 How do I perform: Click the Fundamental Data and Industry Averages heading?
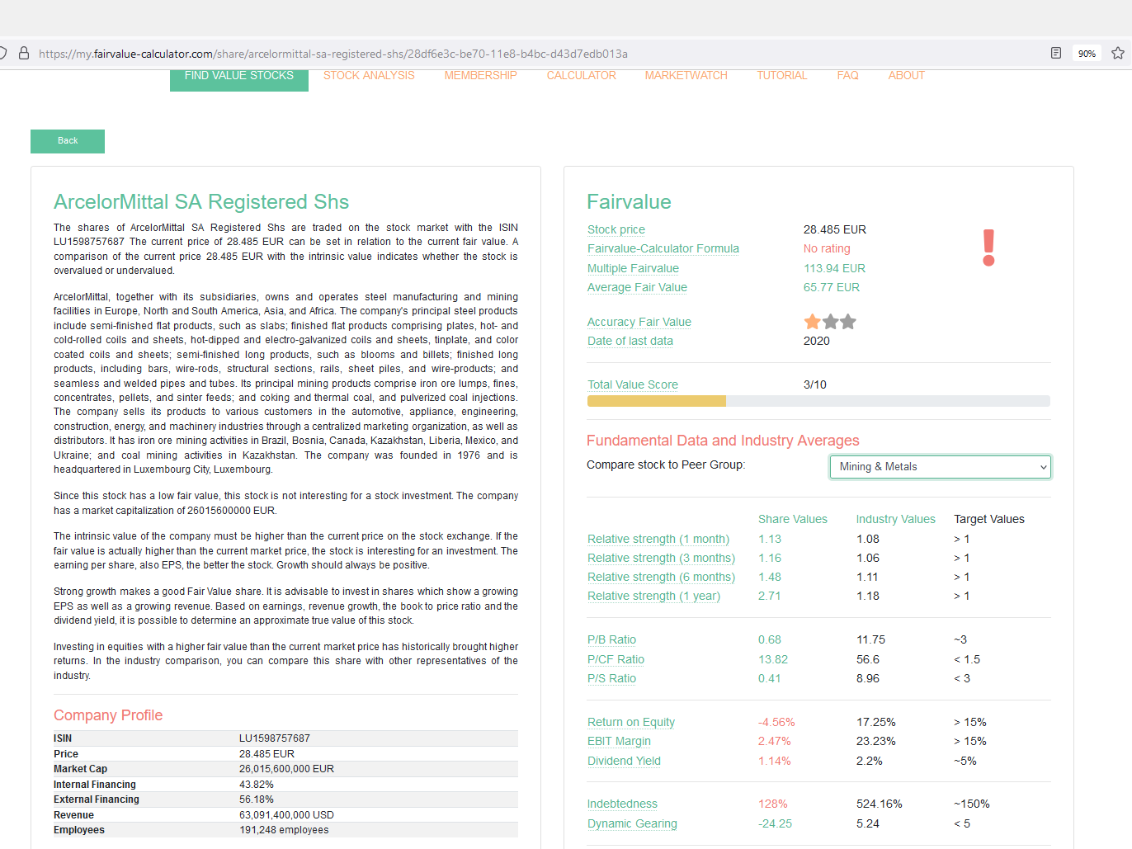point(723,441)
